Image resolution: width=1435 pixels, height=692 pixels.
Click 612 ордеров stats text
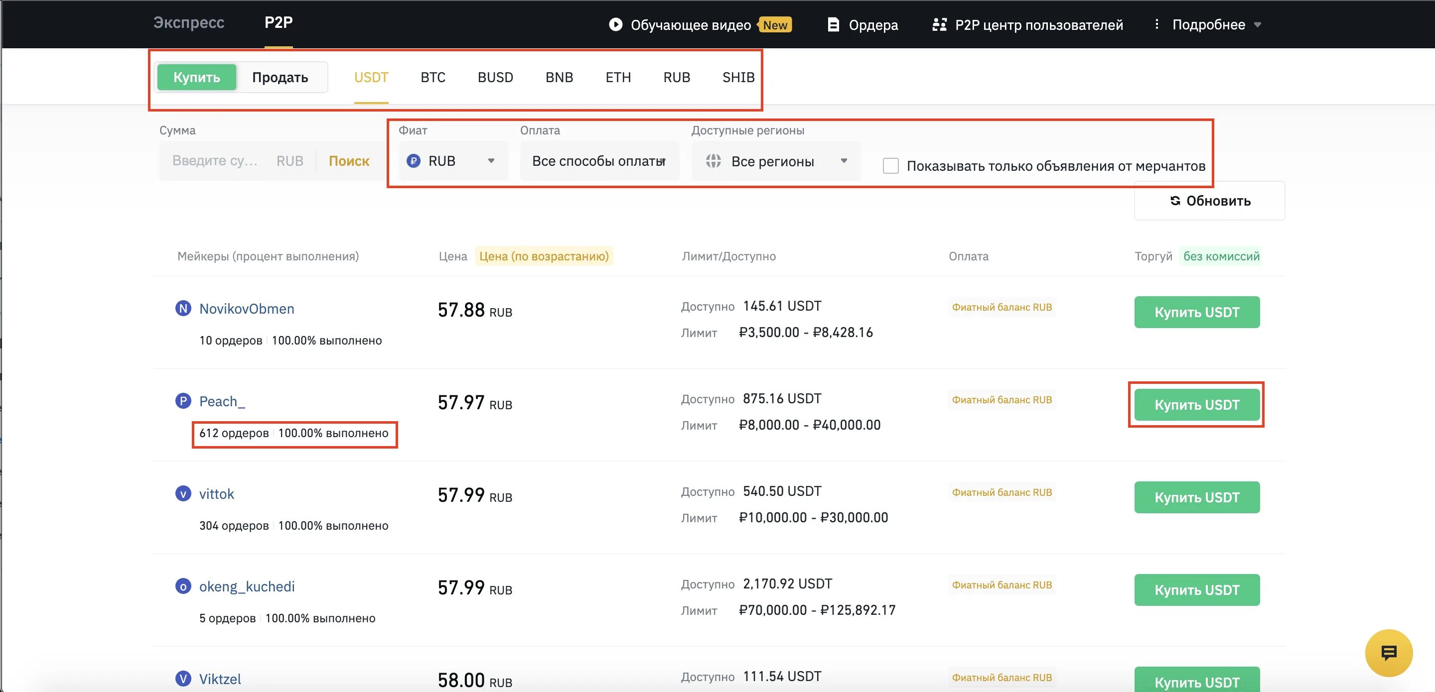(234, 433)
